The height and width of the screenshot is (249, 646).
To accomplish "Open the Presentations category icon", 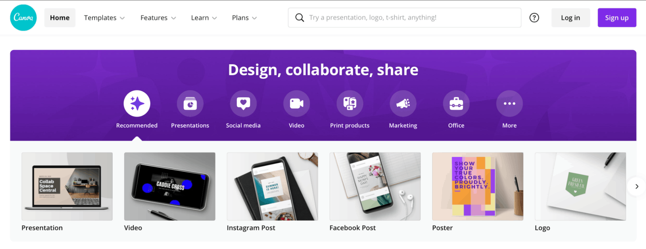I will tap(190, 104).
